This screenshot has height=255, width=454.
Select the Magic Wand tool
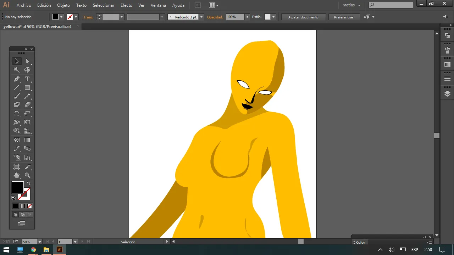coord(17,70)
